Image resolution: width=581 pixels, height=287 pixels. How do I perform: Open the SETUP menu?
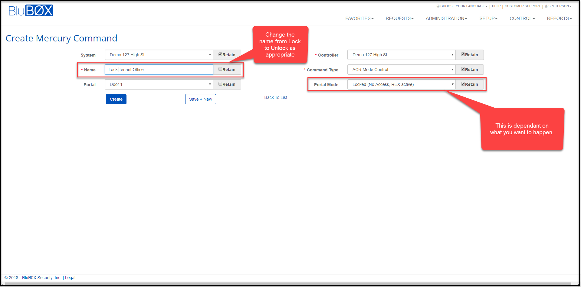pyautogui.click(x=488, y=18)
